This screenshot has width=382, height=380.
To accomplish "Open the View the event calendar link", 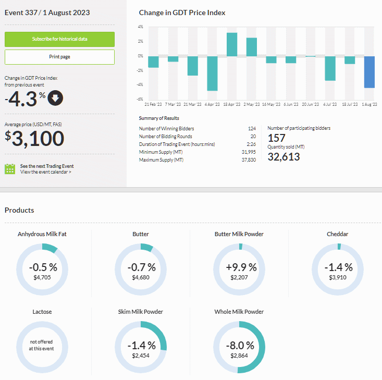I will click(45, 172).
